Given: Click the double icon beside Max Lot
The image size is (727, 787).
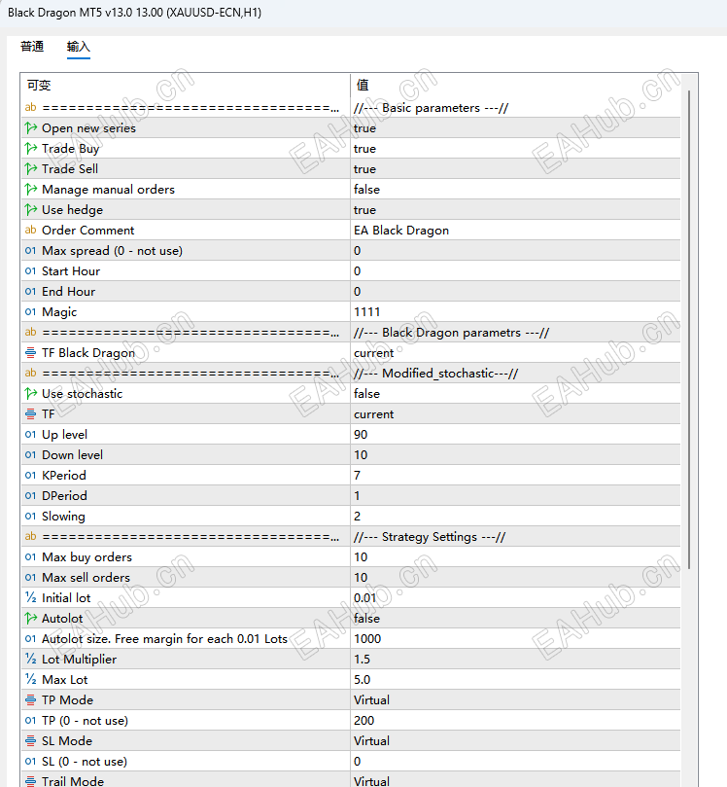Looking at the screenshot, I should 30,680.
